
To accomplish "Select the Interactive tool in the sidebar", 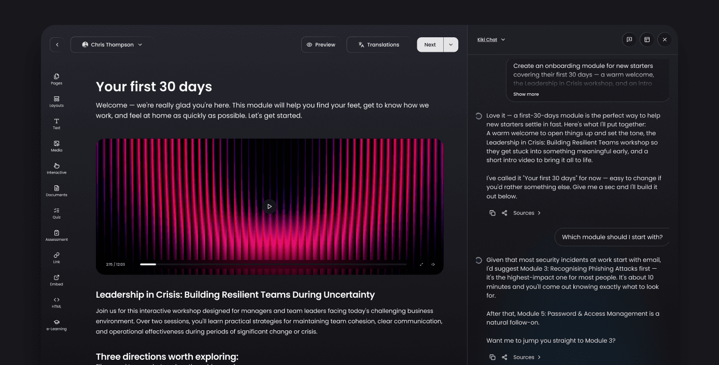I will [x=57, y=168].
